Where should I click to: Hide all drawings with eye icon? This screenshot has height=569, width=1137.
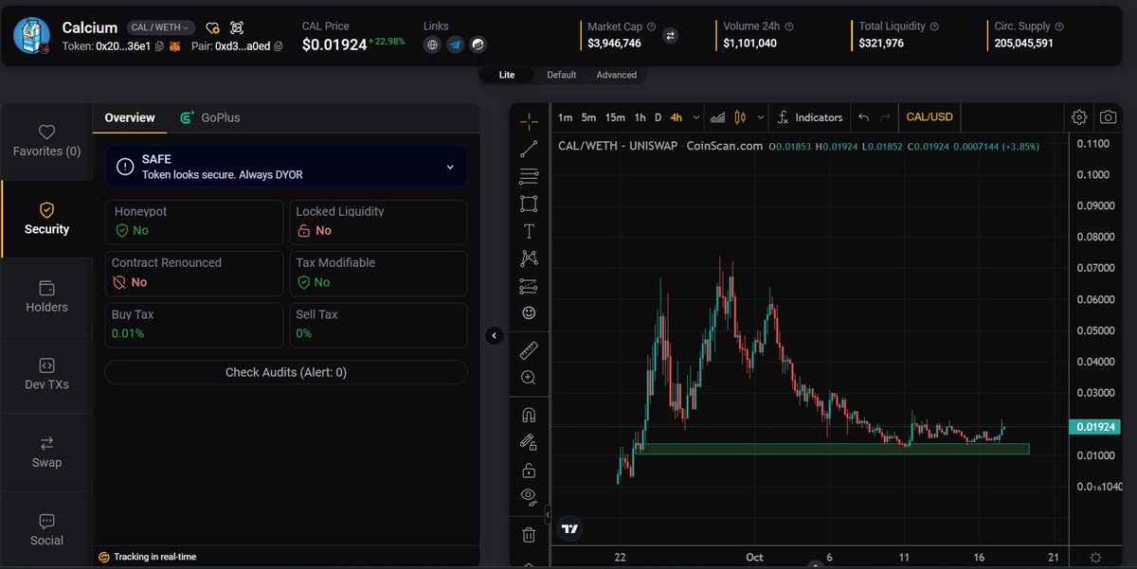coord(529,496)
